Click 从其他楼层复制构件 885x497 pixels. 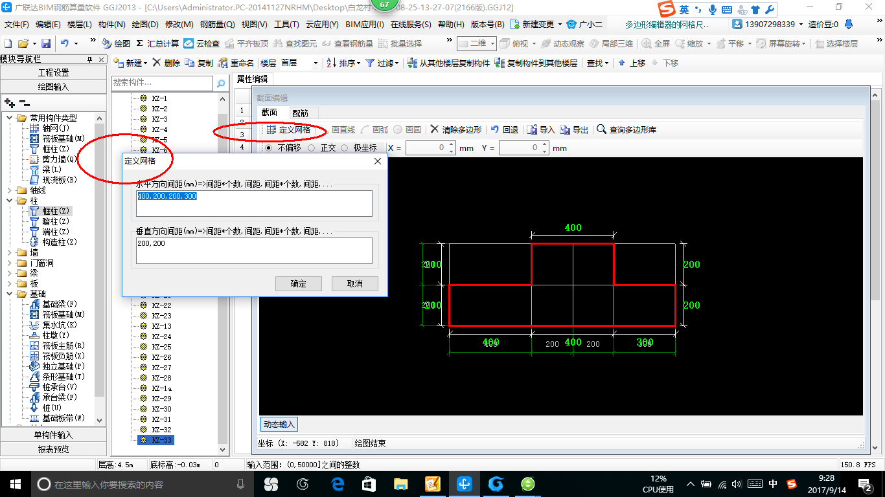(x=448, y=63)
